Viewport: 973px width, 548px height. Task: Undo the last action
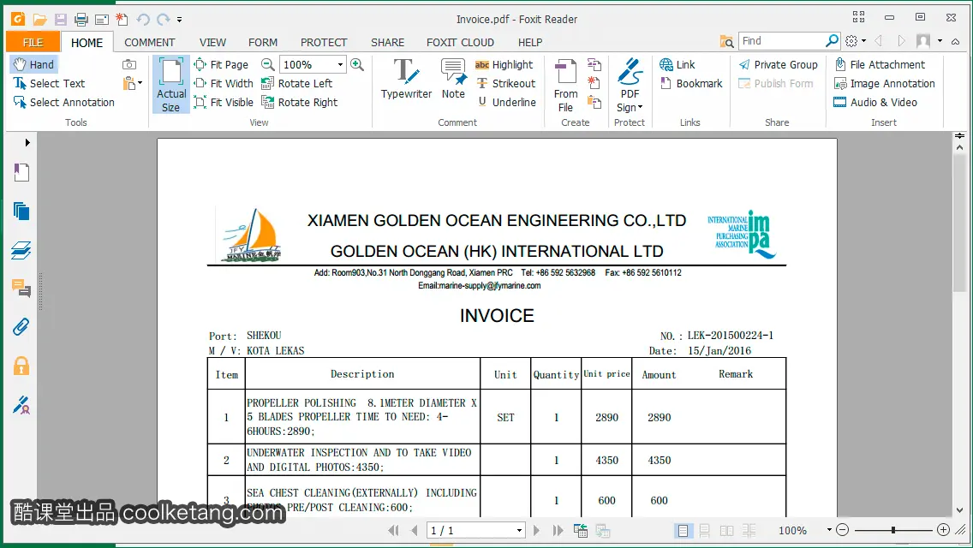tap(143, 19)
